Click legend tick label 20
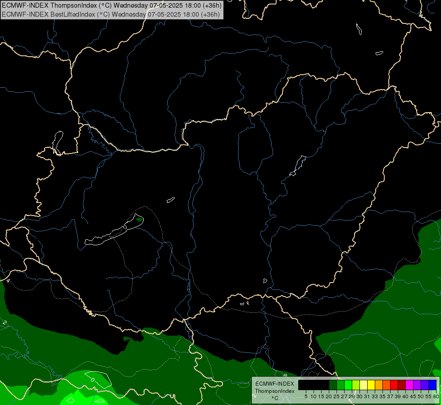This screenshot has height=405, width=441. 329,396
